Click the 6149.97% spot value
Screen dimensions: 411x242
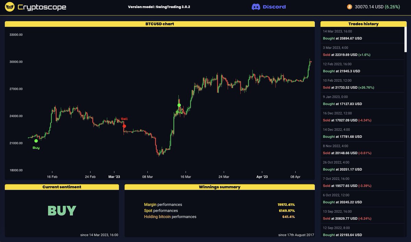click(x=287, y=211)
